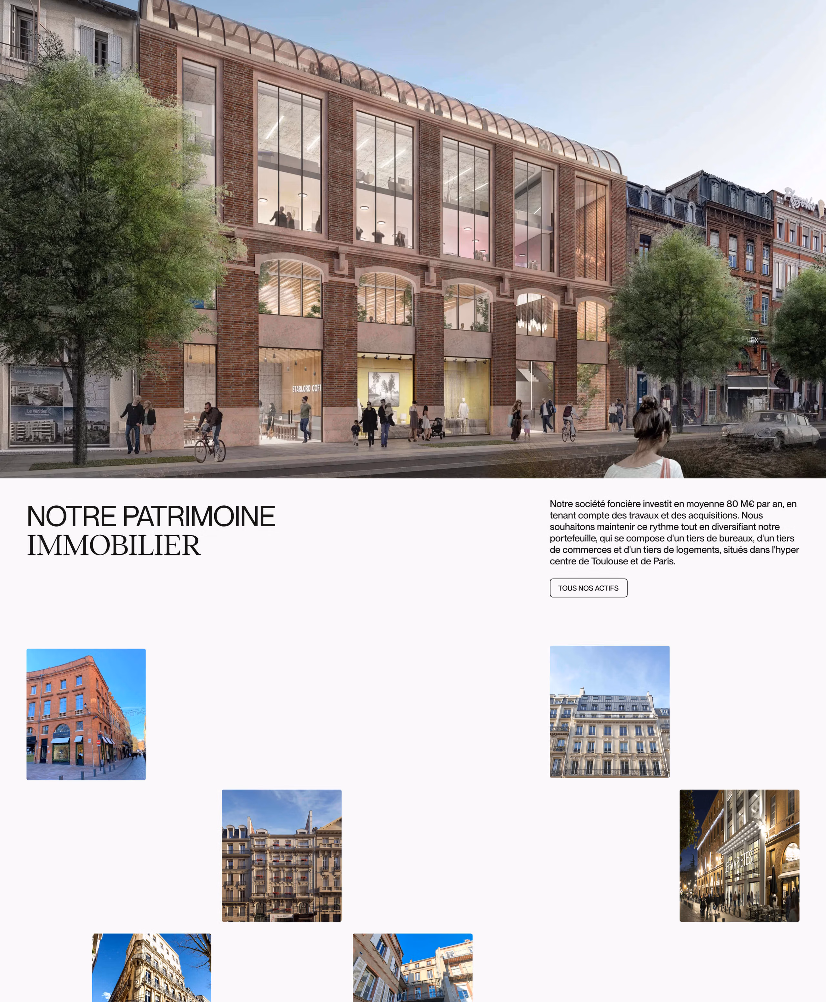This screenshot has height=1002, width=826.
Task: Click the Starlord Coffee sign in hero image
Action: click(x=306, y=389)
